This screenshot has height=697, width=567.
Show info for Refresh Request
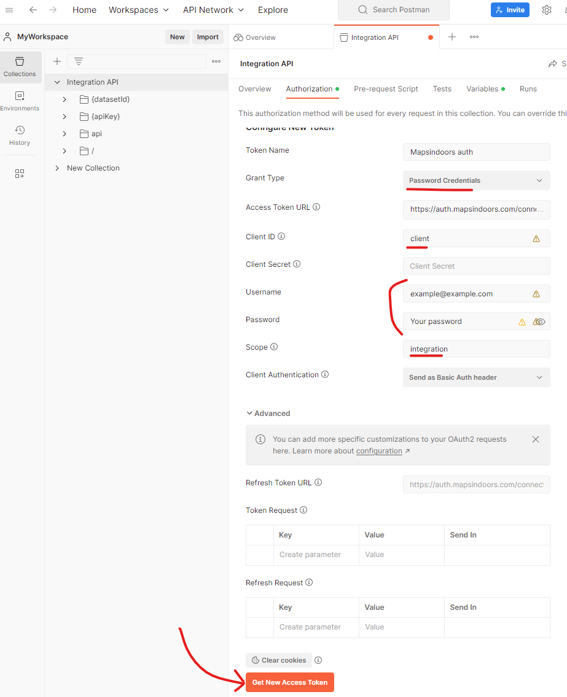click(x=310, y=582)
